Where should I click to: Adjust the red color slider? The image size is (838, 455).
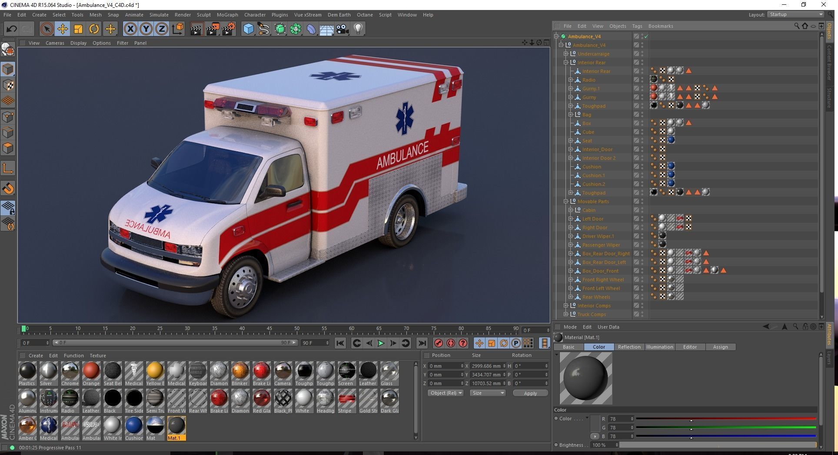pyautogui.click(x=726, y=419)
